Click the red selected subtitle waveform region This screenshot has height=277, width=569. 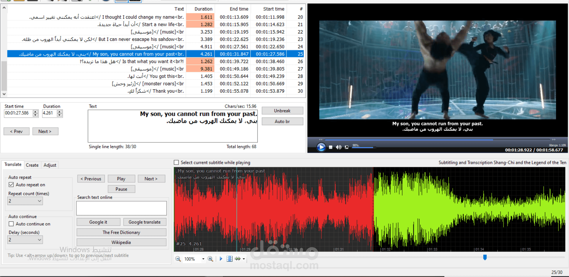point(274,210)
